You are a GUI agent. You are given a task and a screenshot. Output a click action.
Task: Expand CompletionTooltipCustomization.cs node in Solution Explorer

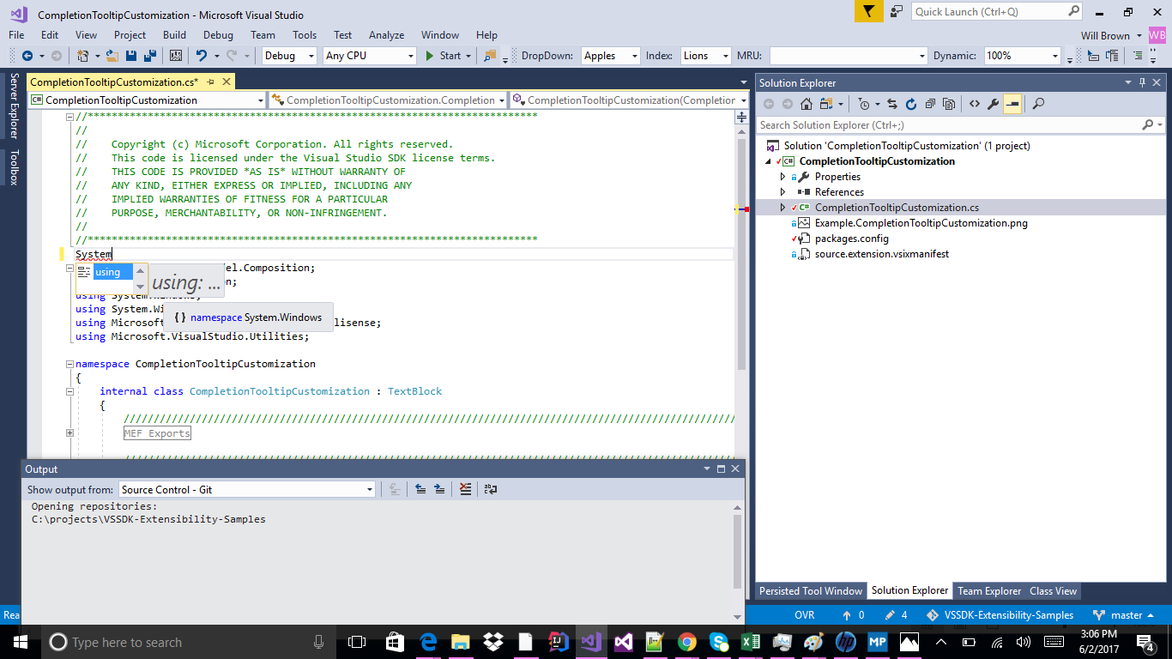click(782, 208)
